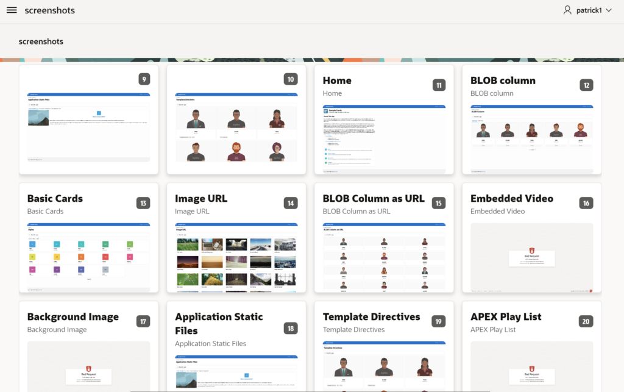
Task: Select the Image URL card title
Action: (x=201, y=199)
